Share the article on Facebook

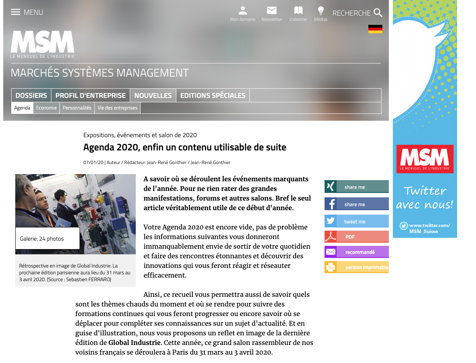[356, 204]
